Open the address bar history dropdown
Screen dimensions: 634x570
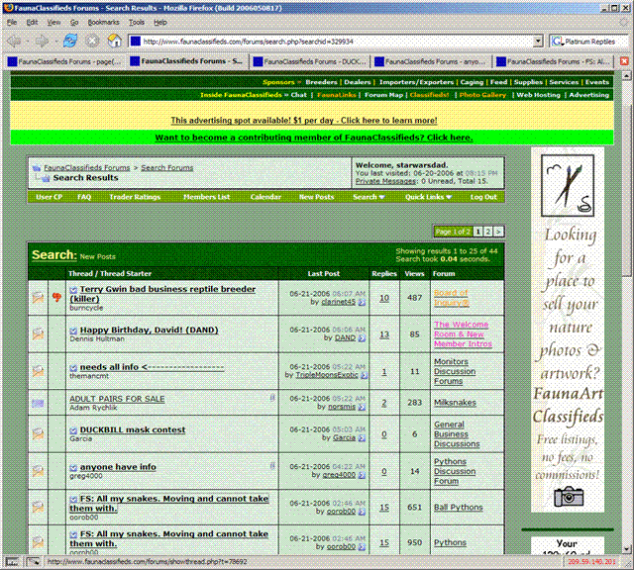pos(538,42)
